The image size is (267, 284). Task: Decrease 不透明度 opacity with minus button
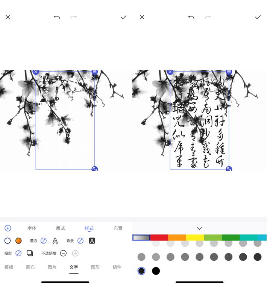click(63, 253)
